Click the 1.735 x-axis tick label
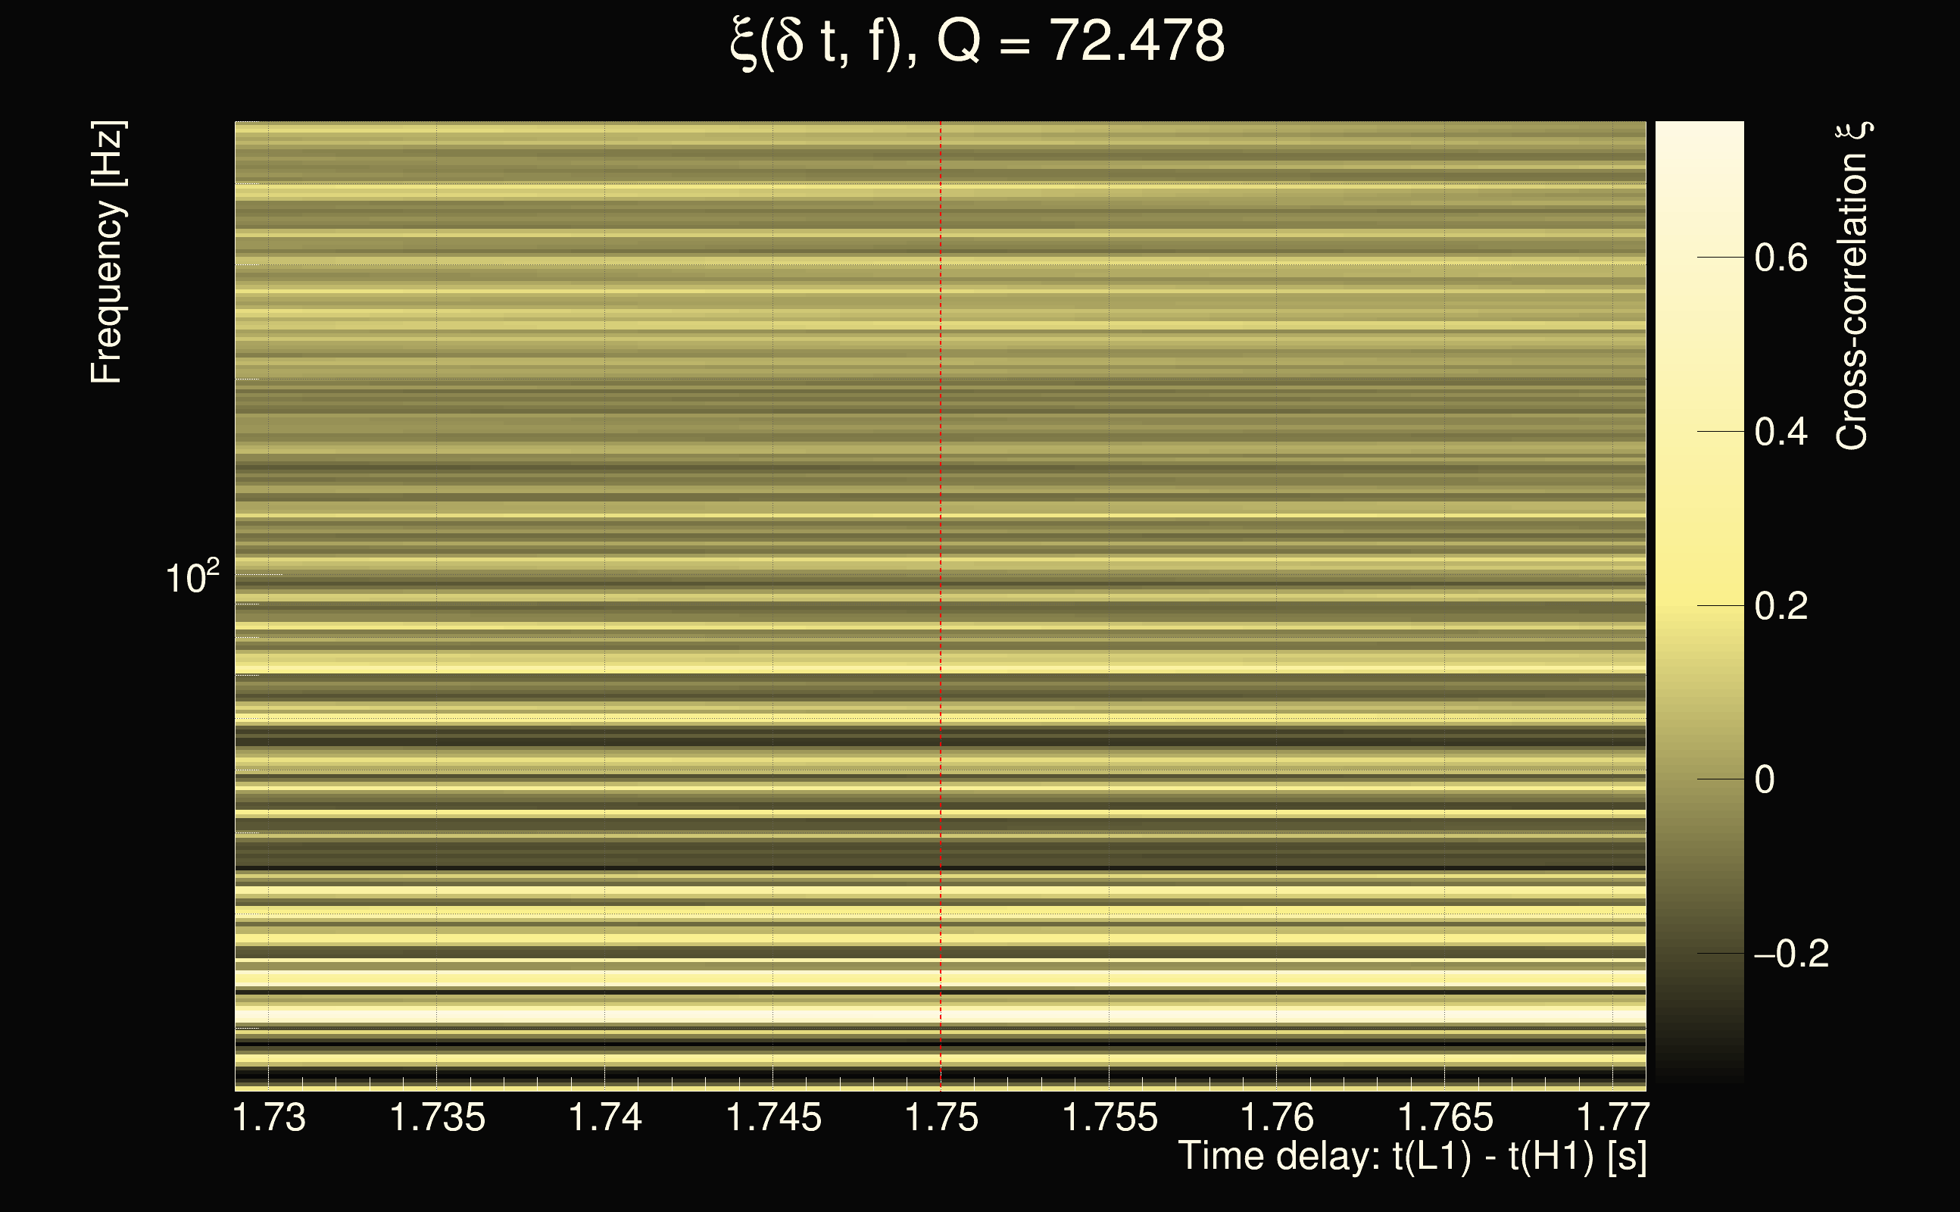The height and width of the screenshot is (1212, 1960). [438, 1117]
